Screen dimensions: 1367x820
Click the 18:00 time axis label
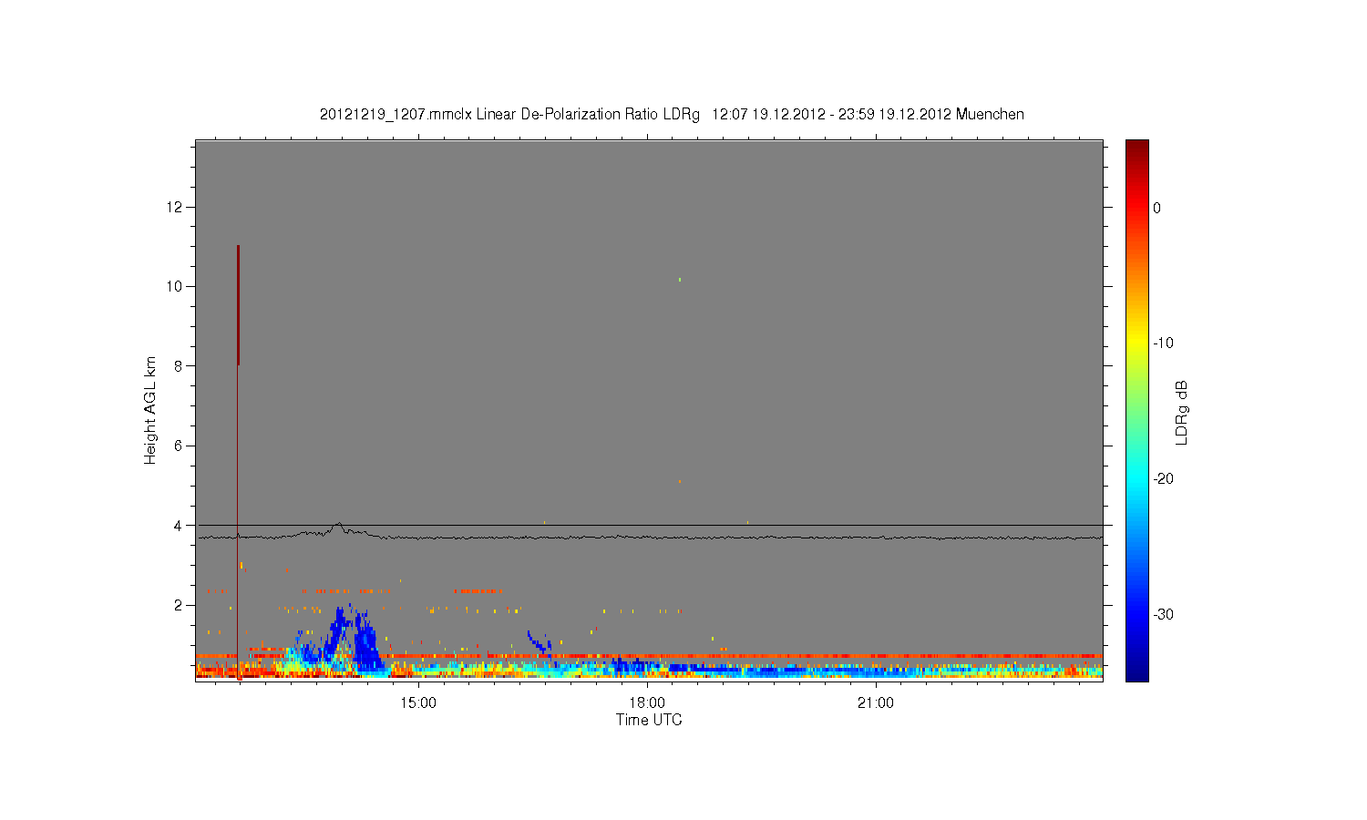click(647, 702)
